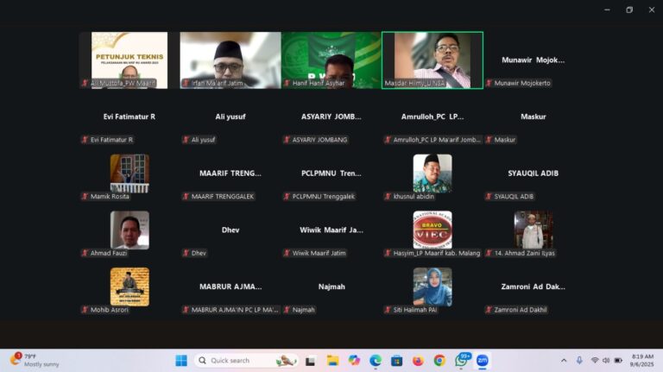The width and height of the screenshot is (663, 372).
Task: Click muted mic icon beside Dhev label
Action: click(186, 253)
